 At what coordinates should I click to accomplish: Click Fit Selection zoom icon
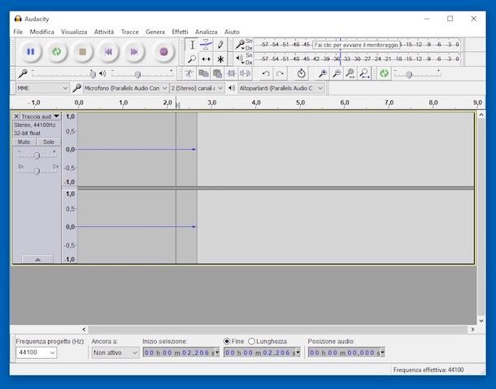[x=350, y=74]
